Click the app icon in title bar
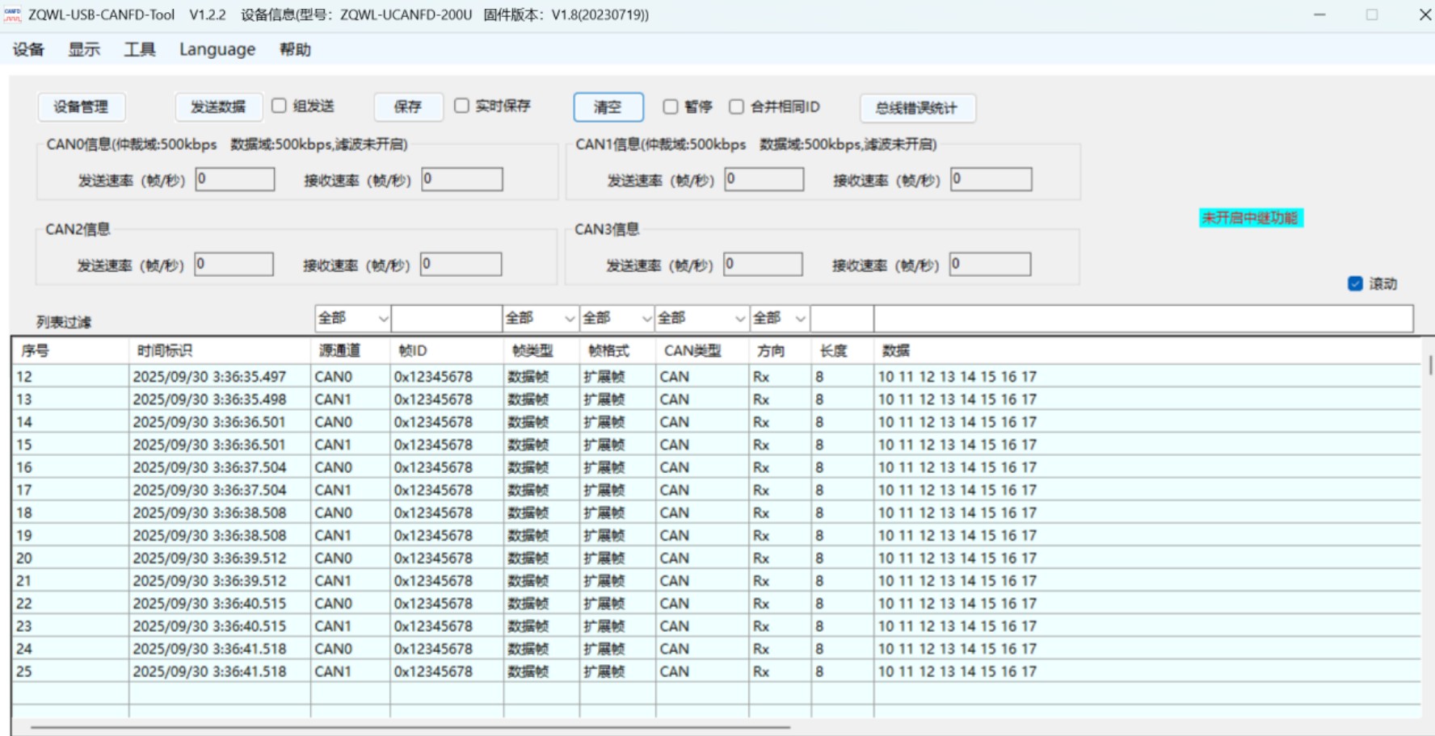This screenshot has height=736, width=1435. click(13, 15)
